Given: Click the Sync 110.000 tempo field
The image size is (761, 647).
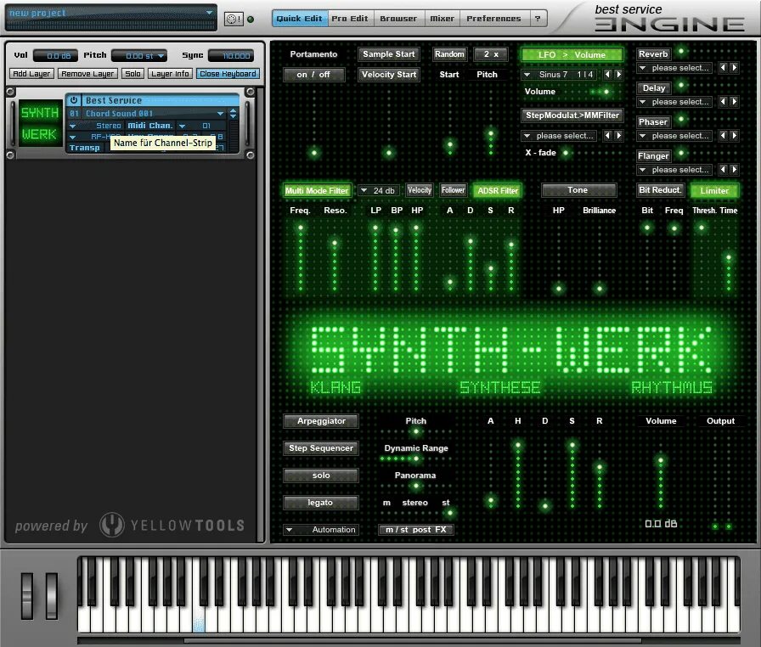Looking at the screenshot, I should coord(231,56).
